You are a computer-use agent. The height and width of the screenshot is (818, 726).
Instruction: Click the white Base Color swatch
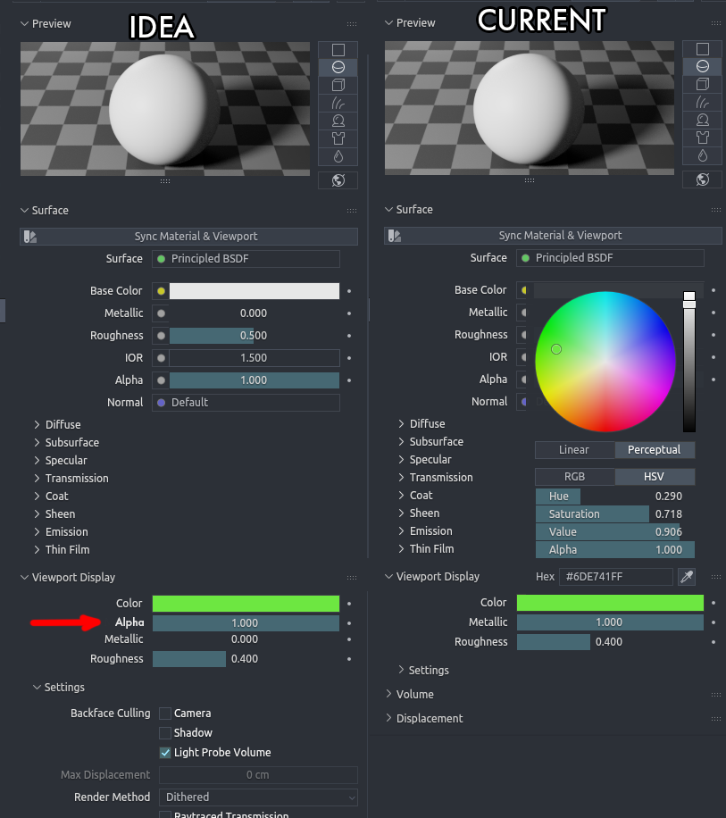coord(255,291)
